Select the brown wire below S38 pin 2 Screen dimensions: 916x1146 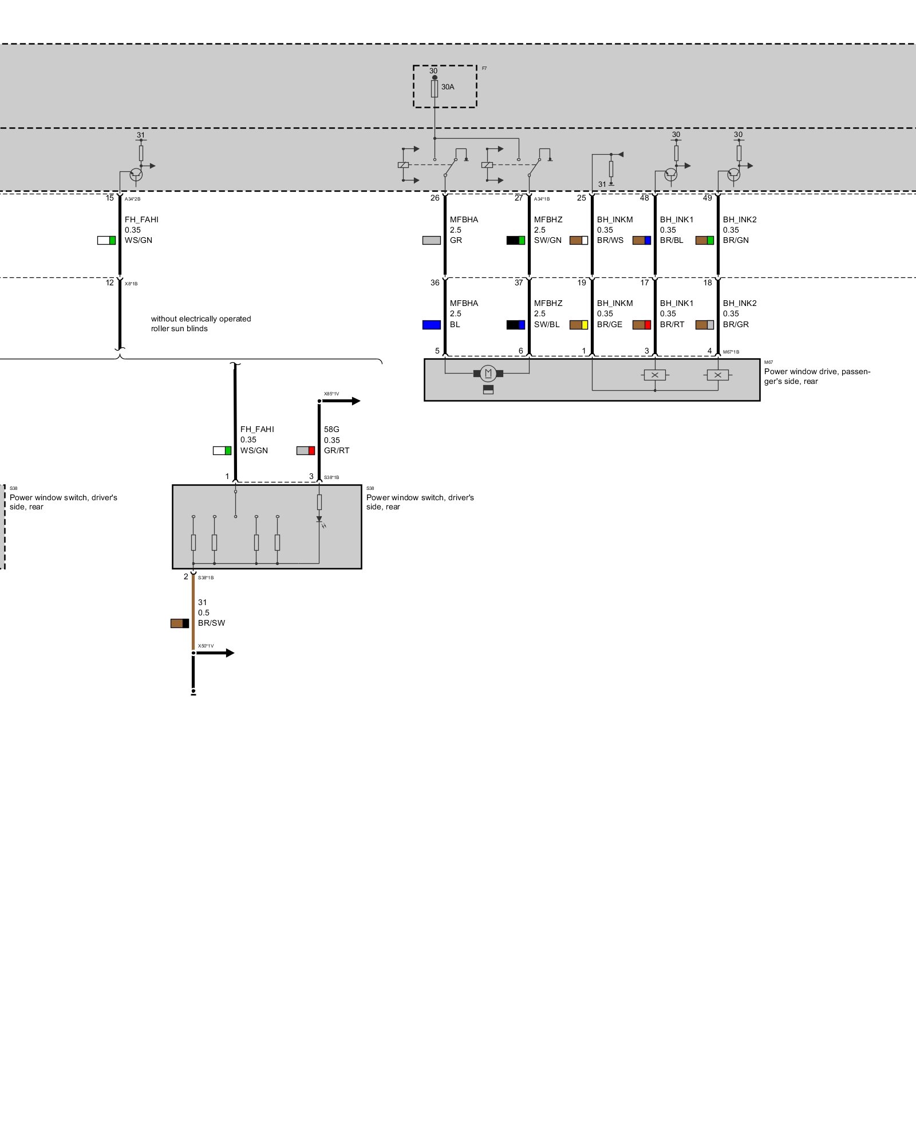point(193,613)
